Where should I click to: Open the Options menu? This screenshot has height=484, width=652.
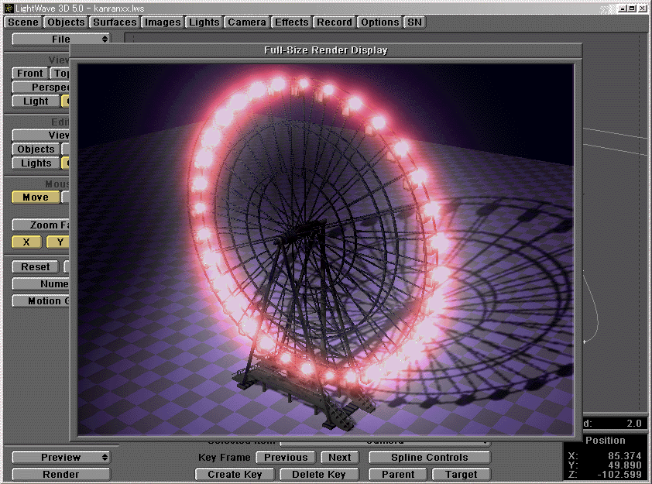point(379,22)
